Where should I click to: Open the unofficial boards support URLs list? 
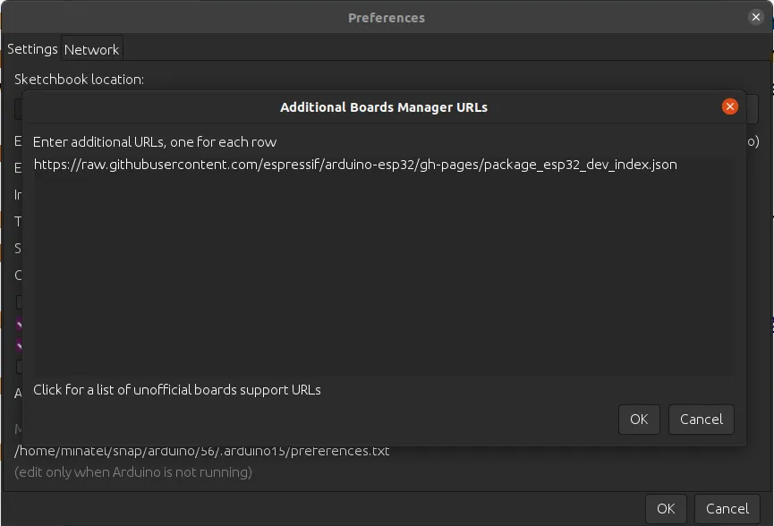(x=177, y=390)
